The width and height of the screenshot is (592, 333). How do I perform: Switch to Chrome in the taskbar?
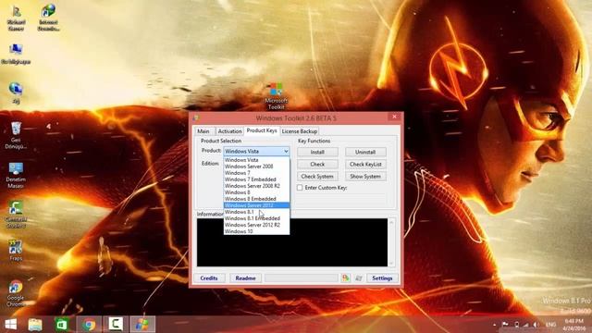pyautogui.click(x=89, y=325)
